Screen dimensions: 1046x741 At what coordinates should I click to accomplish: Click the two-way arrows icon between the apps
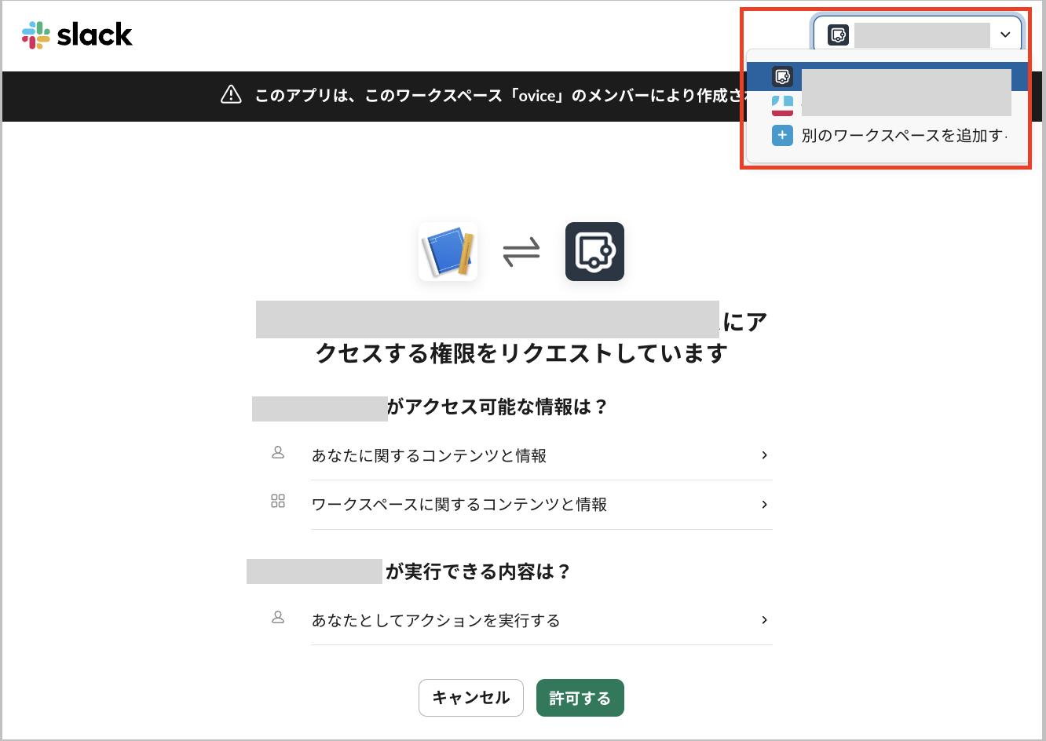pyautogui.click(x=521, y=253)
